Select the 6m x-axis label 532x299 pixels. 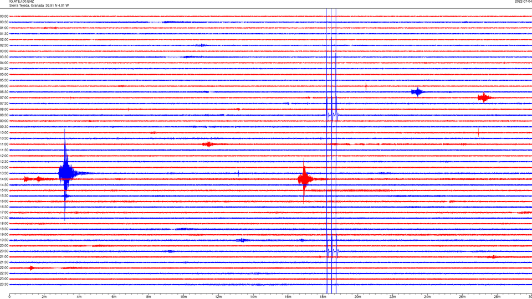coord(114,297)
